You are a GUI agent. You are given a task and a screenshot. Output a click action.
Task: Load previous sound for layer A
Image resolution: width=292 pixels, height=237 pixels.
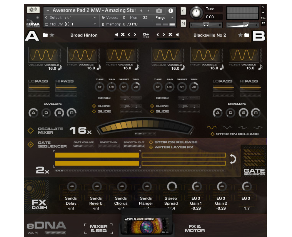click(129, 35)
